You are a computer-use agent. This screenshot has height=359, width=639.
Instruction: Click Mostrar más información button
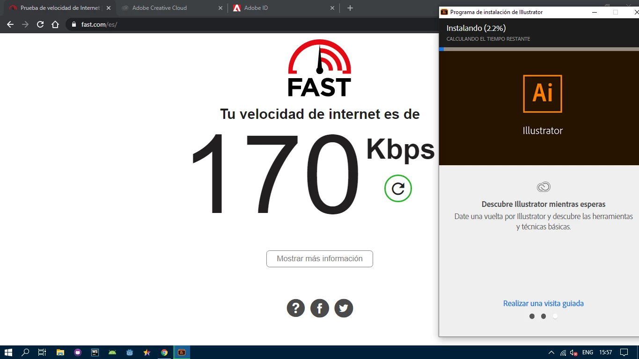click(x=320, y=259)
